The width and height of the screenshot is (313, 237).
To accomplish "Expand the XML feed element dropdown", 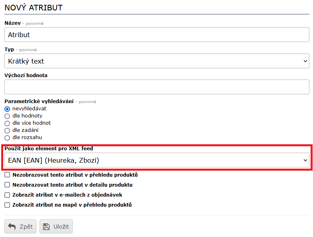I will click(x=156, y=160).
